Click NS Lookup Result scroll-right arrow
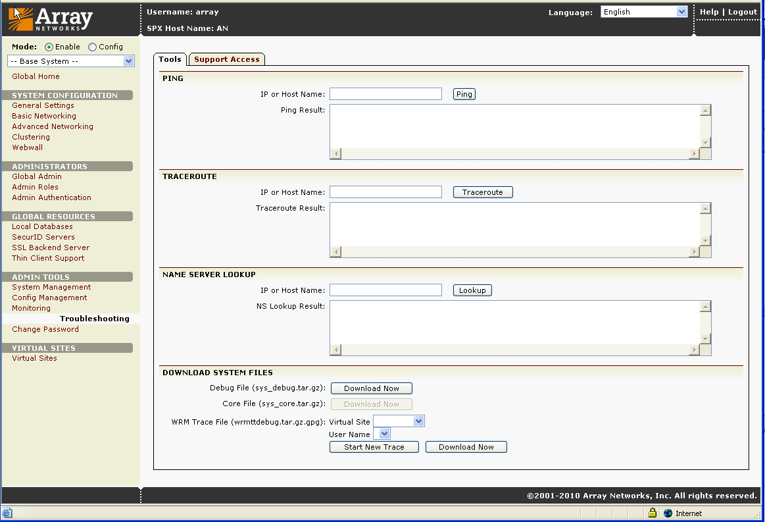 (x=693, y=350)
